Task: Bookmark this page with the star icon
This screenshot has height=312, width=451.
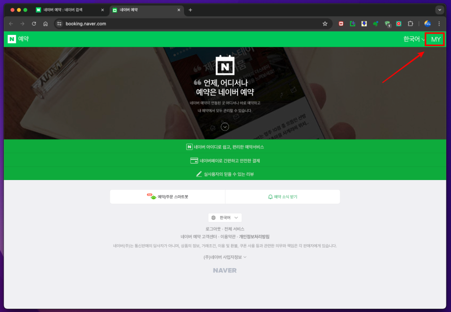Action: coord(325,24)
